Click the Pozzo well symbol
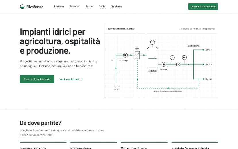Image resolution: width=238 pixels, height=149 pixels. pos(116,72)
